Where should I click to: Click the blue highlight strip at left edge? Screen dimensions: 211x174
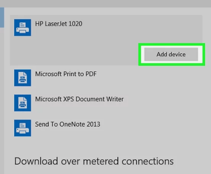click(x=2, y=17)
